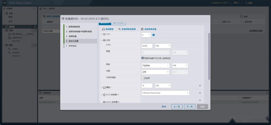Click the vm logo in the header
This screenshot has height=125, width=271.
4,3
